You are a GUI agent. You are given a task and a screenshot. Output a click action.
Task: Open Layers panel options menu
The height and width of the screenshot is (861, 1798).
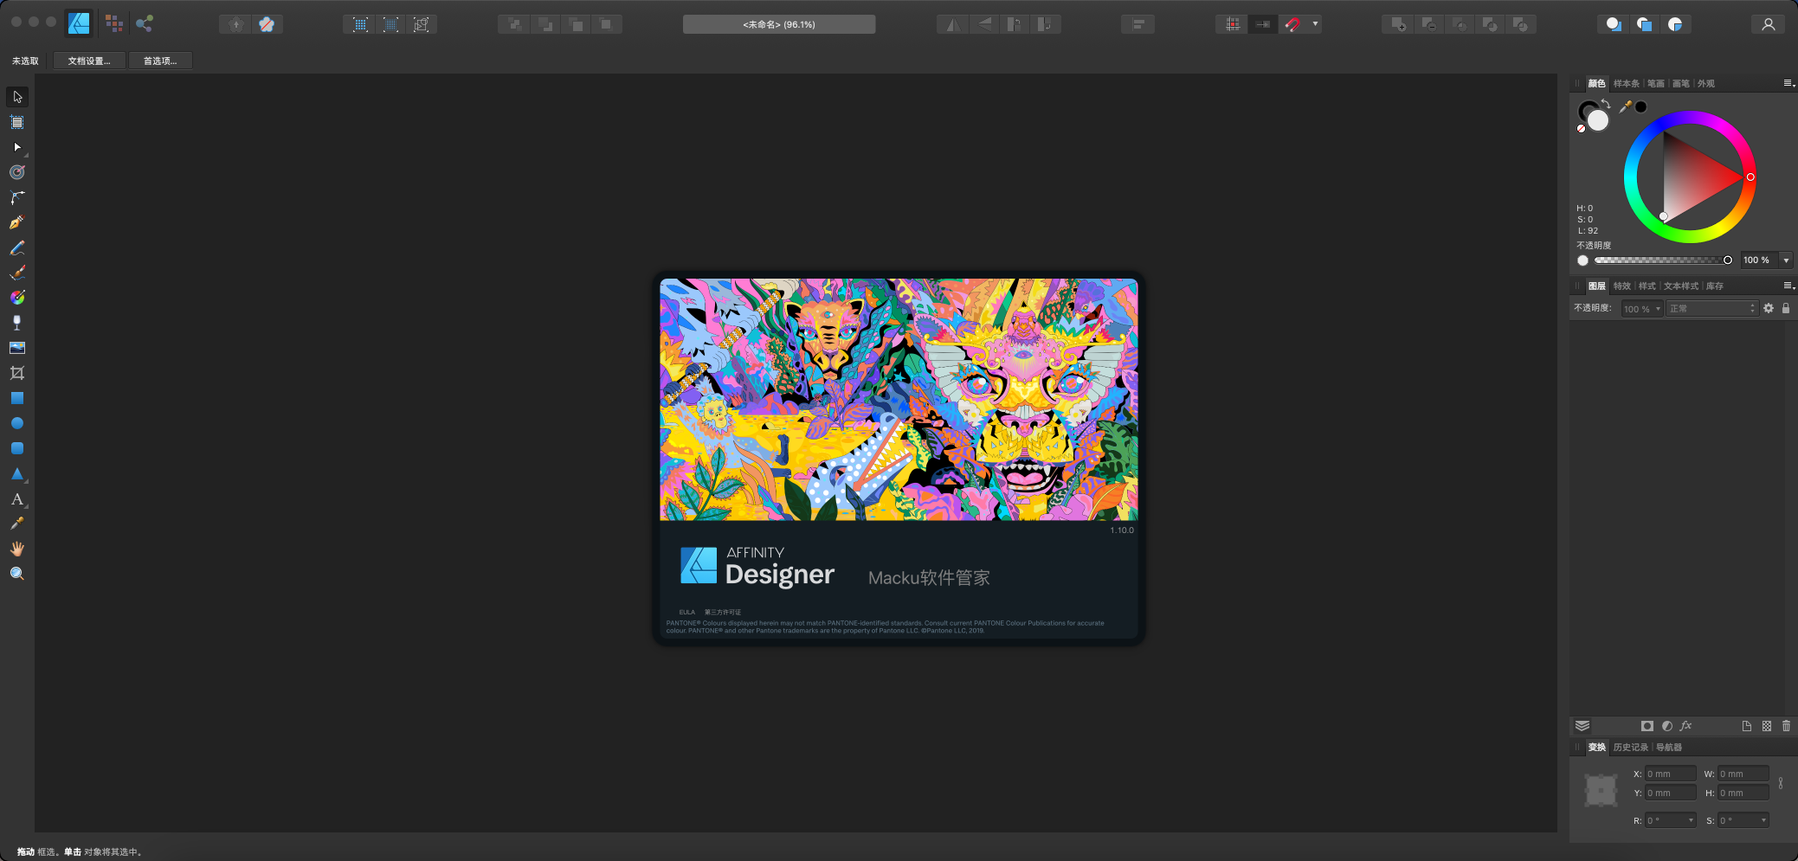[x=1788, y=286]
